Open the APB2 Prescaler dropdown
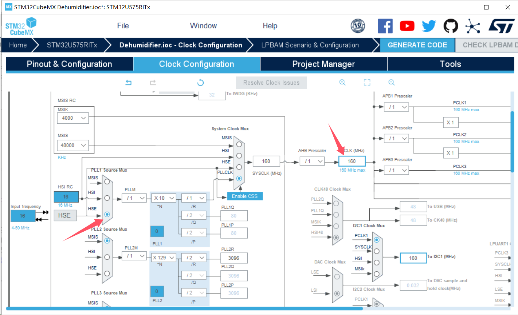Image resolution: width=518 pixels, height=315 pixels. click(x=396, y=139)
